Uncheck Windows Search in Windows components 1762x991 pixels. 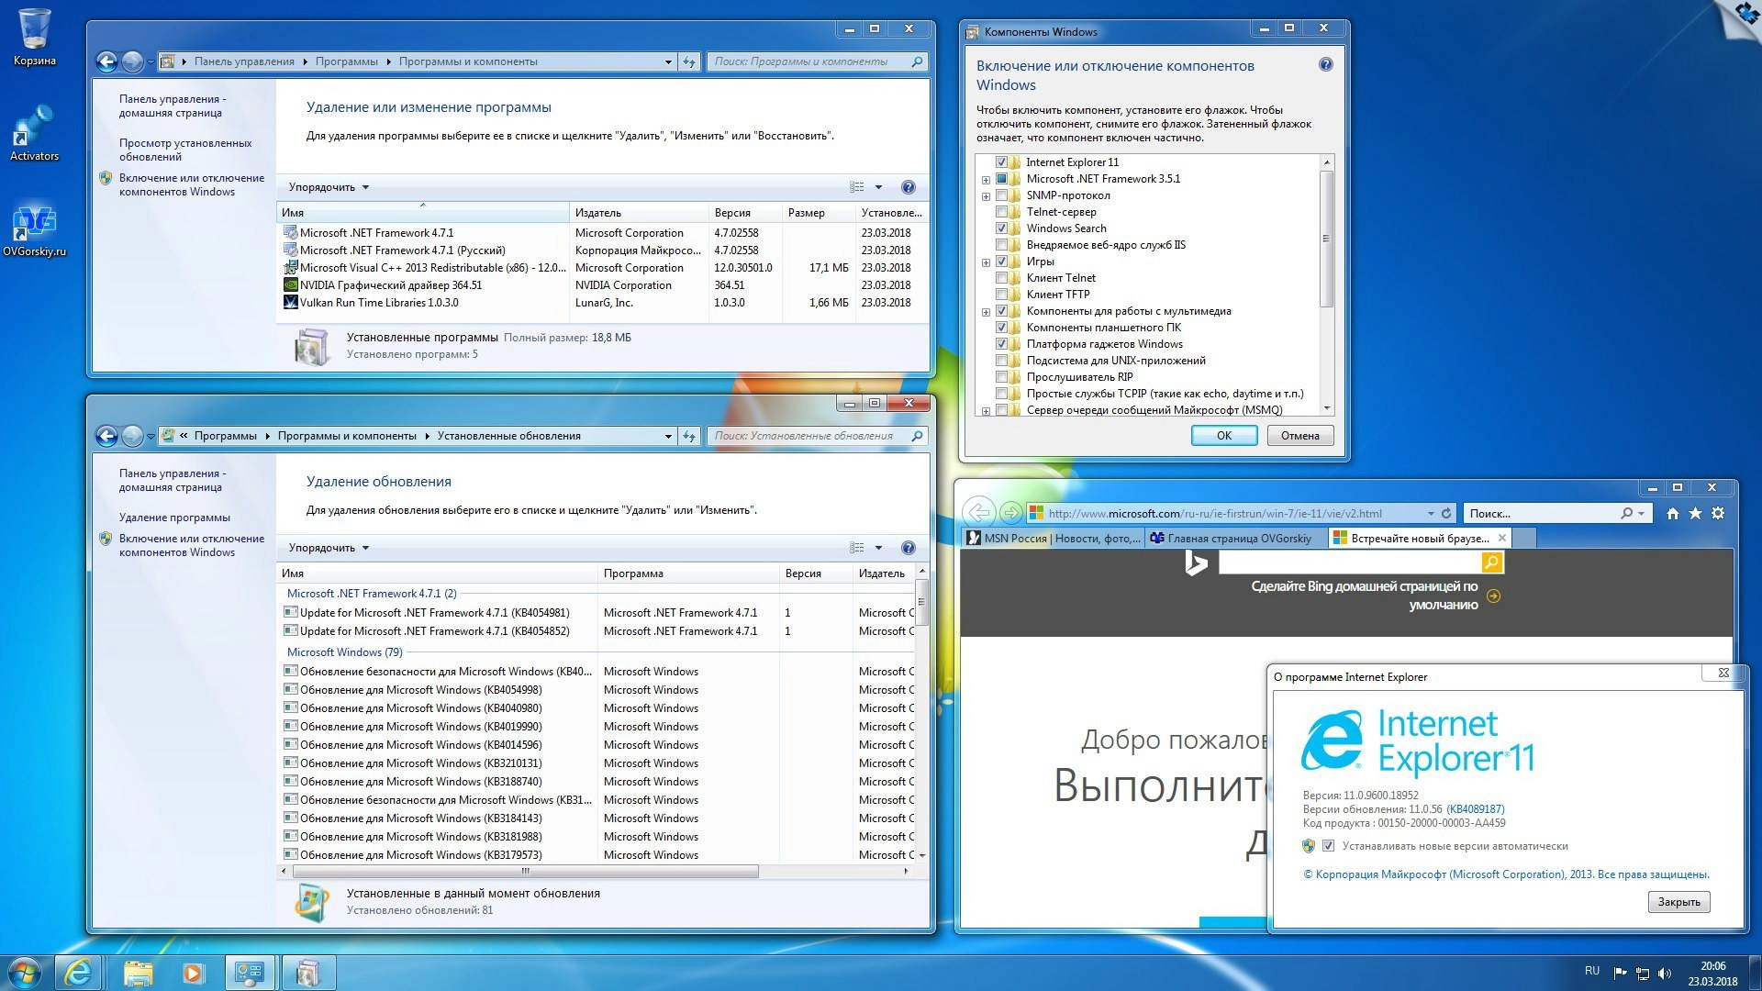point(1002,228)
